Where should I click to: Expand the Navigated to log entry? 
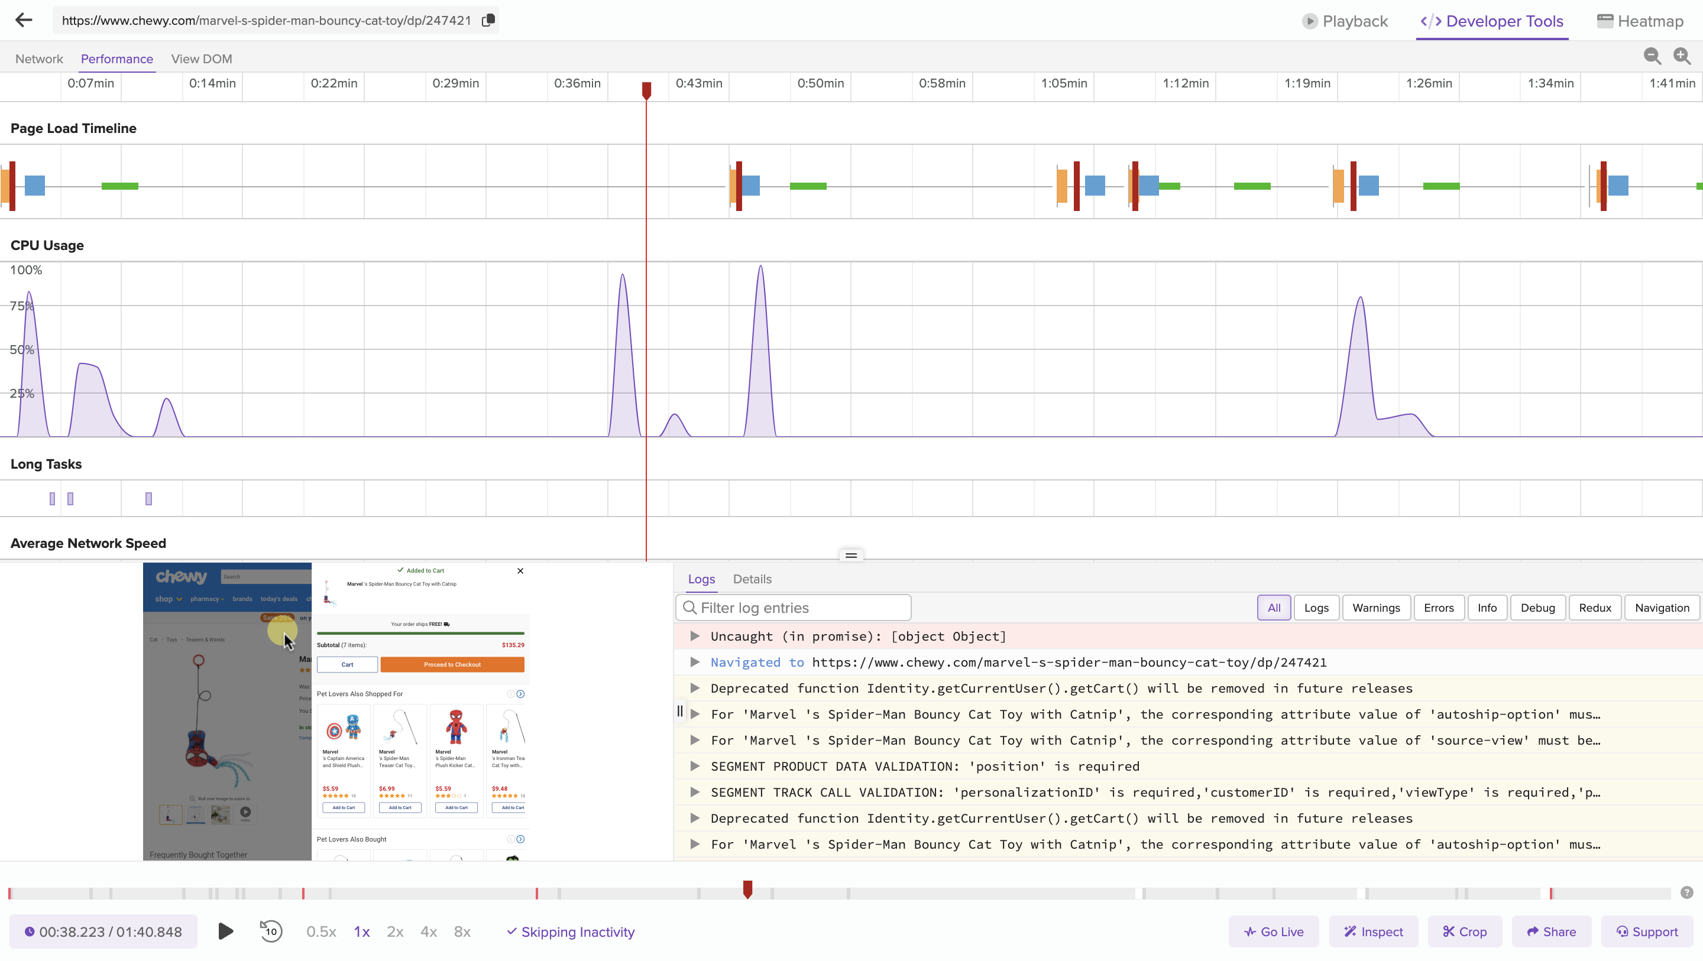pos(694,663)
